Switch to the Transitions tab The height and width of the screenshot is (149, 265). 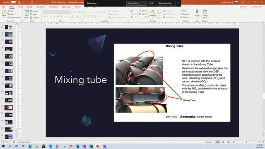point(41,7)
